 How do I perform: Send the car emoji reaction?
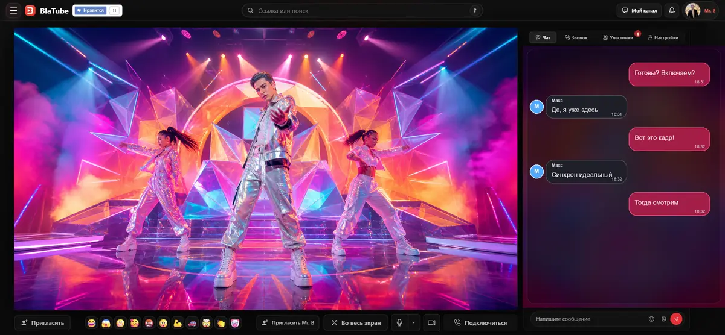[x=192, y=323]
